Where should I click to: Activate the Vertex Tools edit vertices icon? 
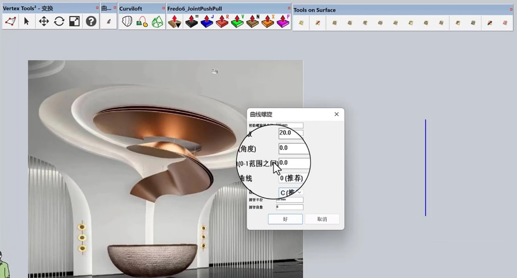coord(10,21)
